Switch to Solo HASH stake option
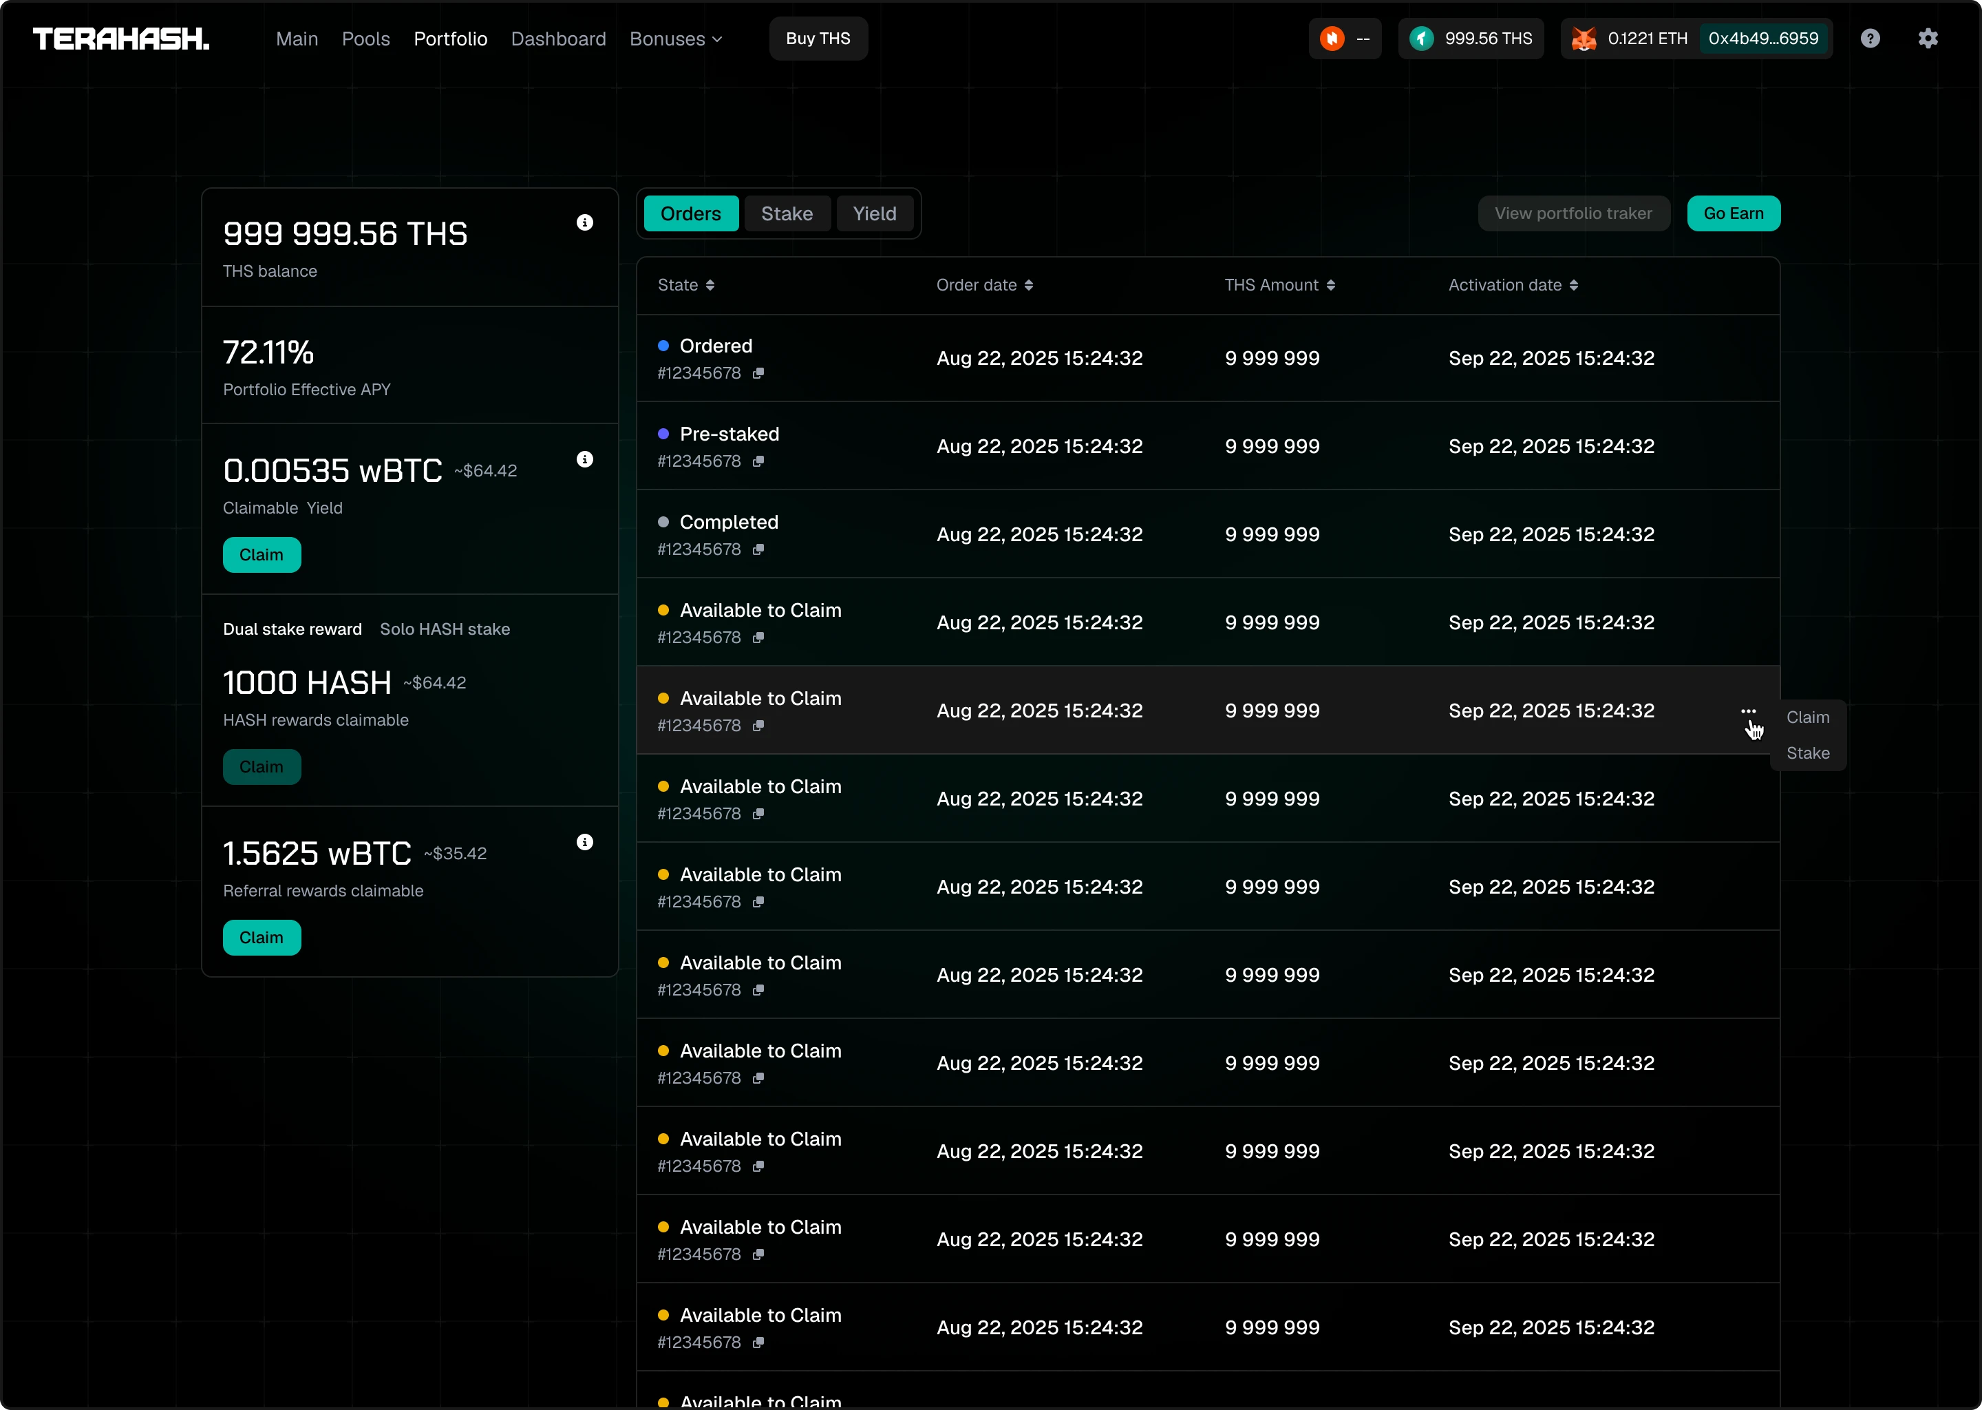The image size is (1982, 1410). [445, 629]
